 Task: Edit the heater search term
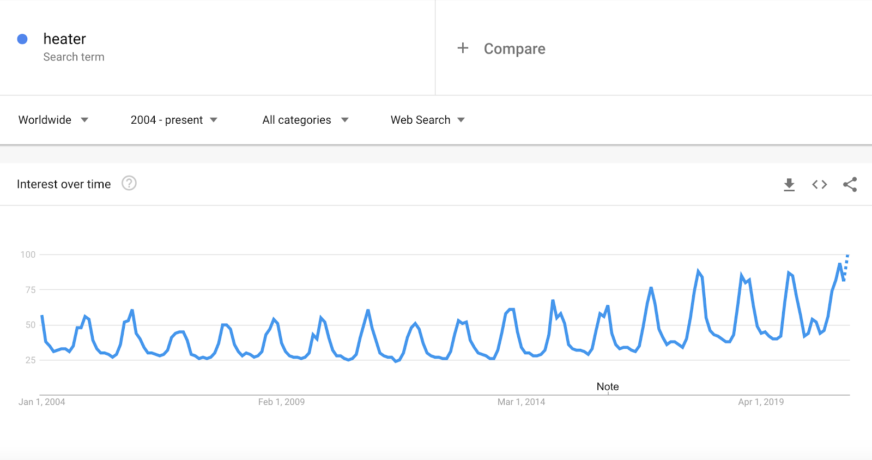64,39
